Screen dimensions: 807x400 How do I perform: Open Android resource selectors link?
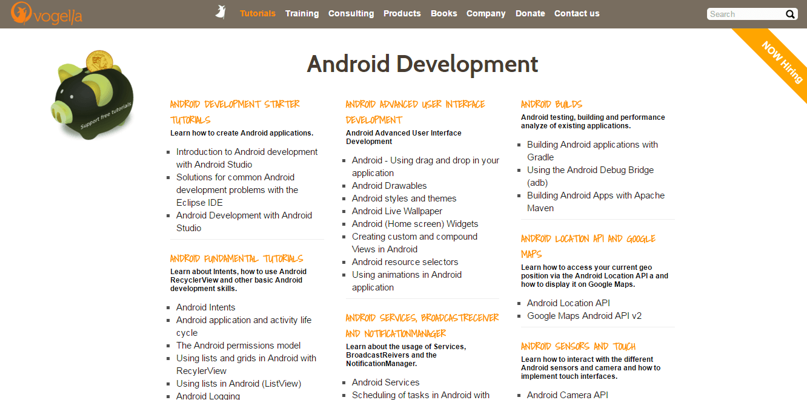click(405, 262)
